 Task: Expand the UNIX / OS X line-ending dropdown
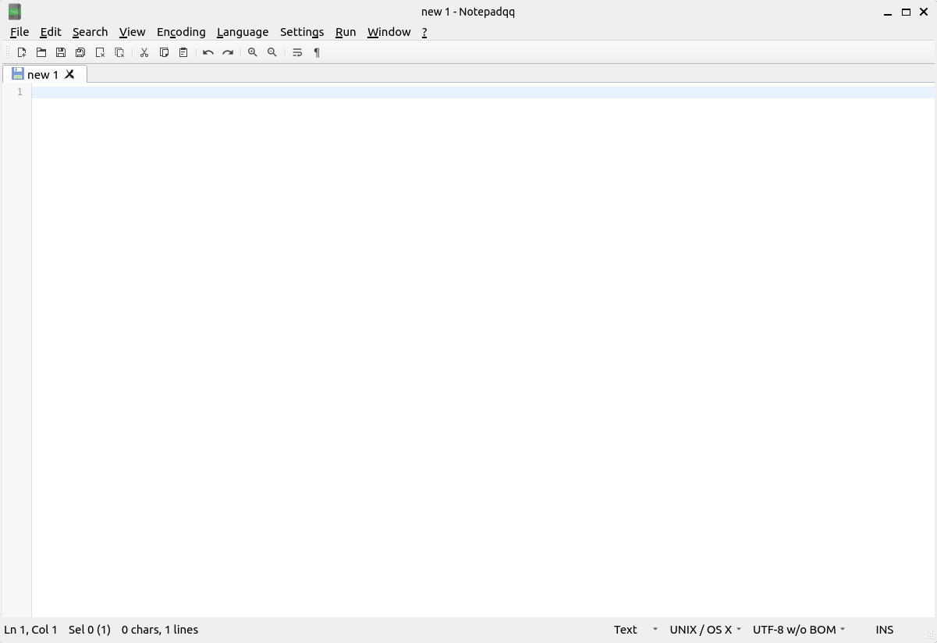[x=705, y=630]
